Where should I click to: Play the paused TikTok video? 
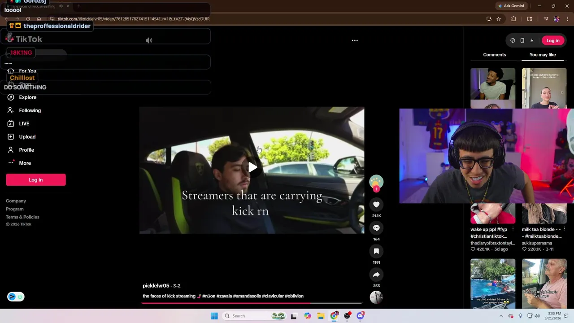(x=252, y=167)
